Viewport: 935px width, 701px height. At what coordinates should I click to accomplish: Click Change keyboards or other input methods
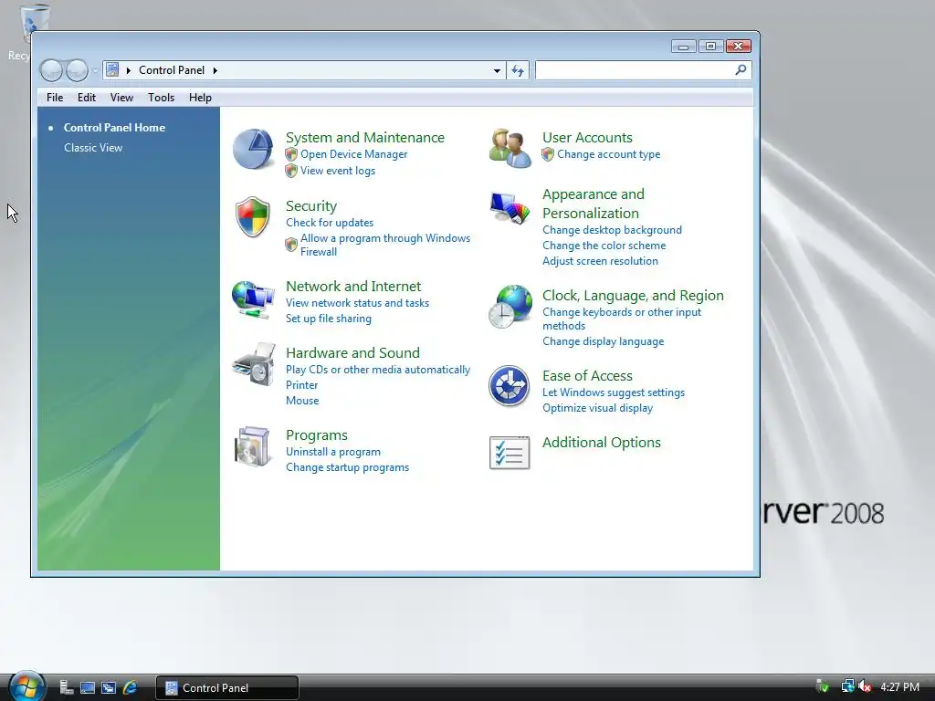point(621,319)
